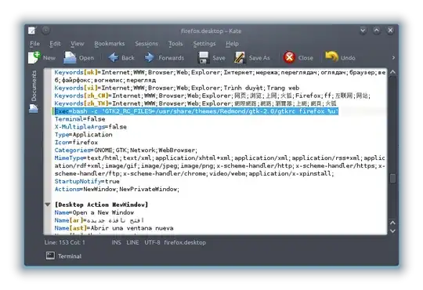
Task: Click the Save As pencil icon
Action: click(x=240, y=57)
